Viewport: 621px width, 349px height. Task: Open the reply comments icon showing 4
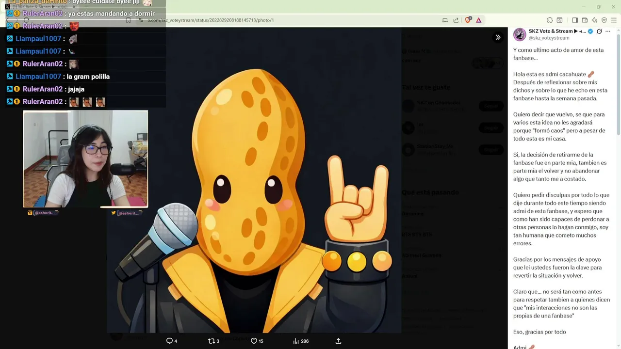tap(172, 341)
